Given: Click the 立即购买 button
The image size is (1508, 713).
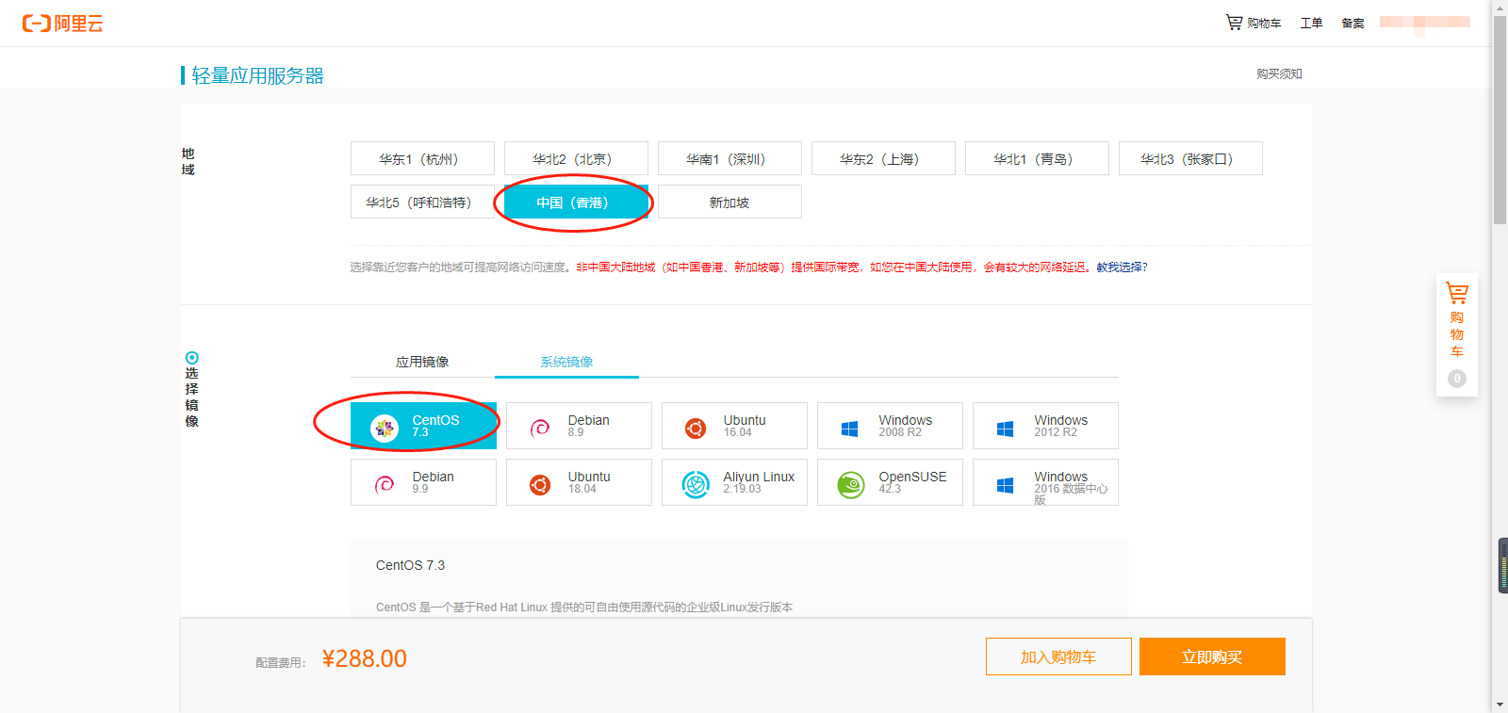Looking at the screenshot, I should tap(1212, 656).
